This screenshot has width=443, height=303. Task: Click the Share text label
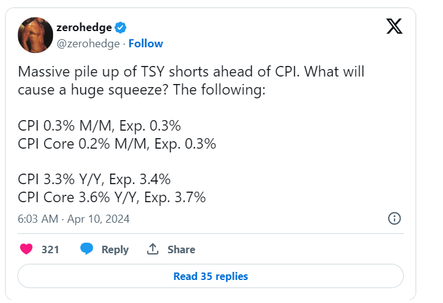pos(181,249)
